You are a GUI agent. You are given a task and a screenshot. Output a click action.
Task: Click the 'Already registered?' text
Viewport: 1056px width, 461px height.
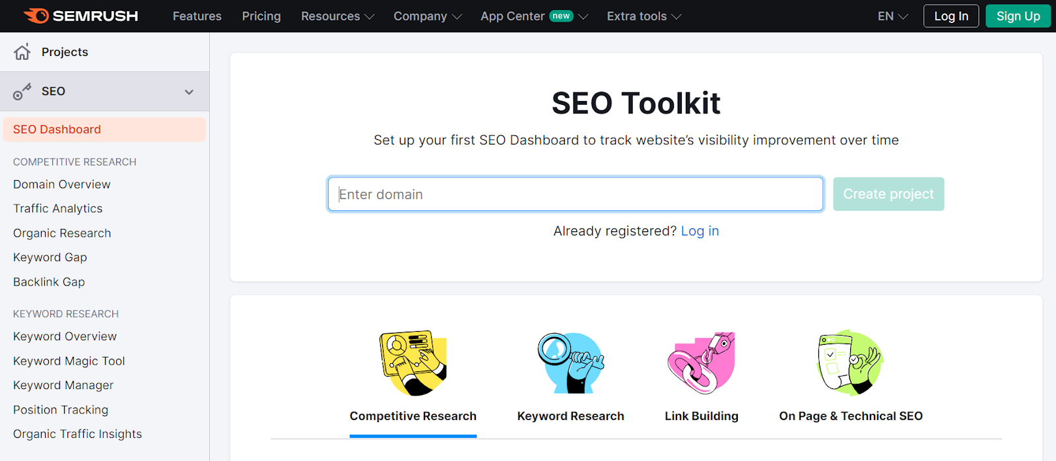coord(615,231)
